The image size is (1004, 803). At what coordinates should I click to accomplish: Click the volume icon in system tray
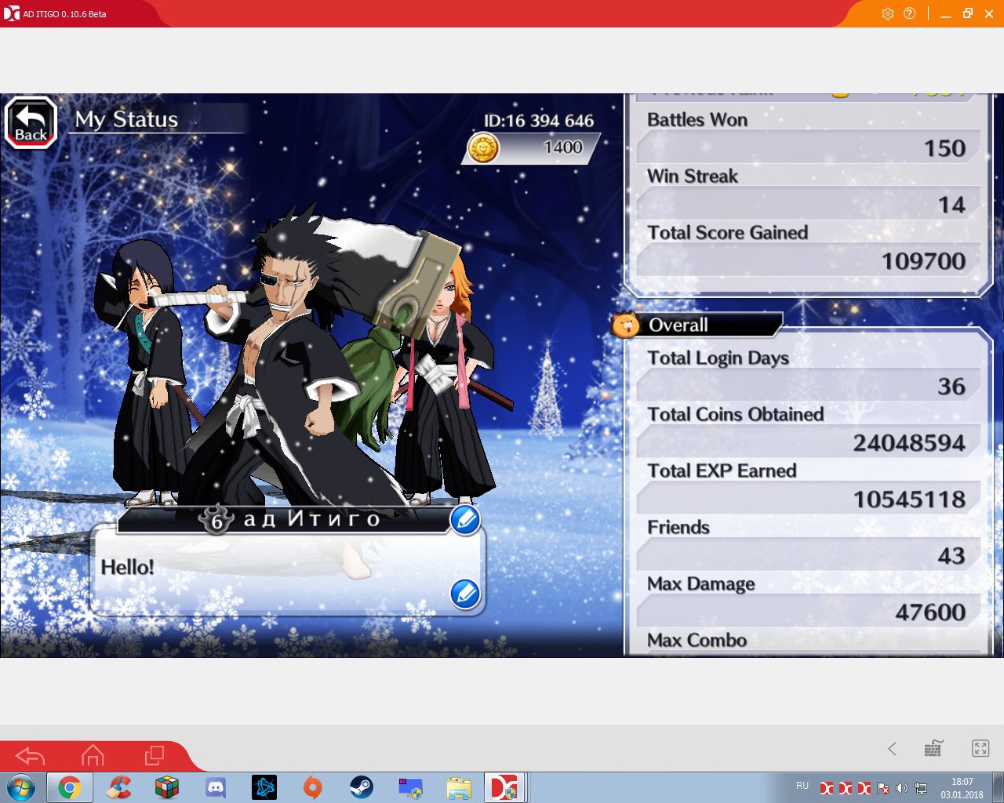point(902,787)
